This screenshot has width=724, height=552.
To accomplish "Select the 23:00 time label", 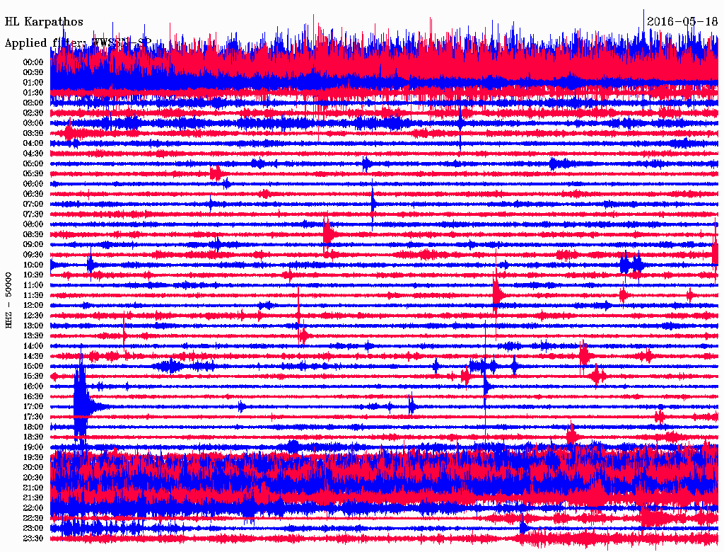I will coord(33,528).
